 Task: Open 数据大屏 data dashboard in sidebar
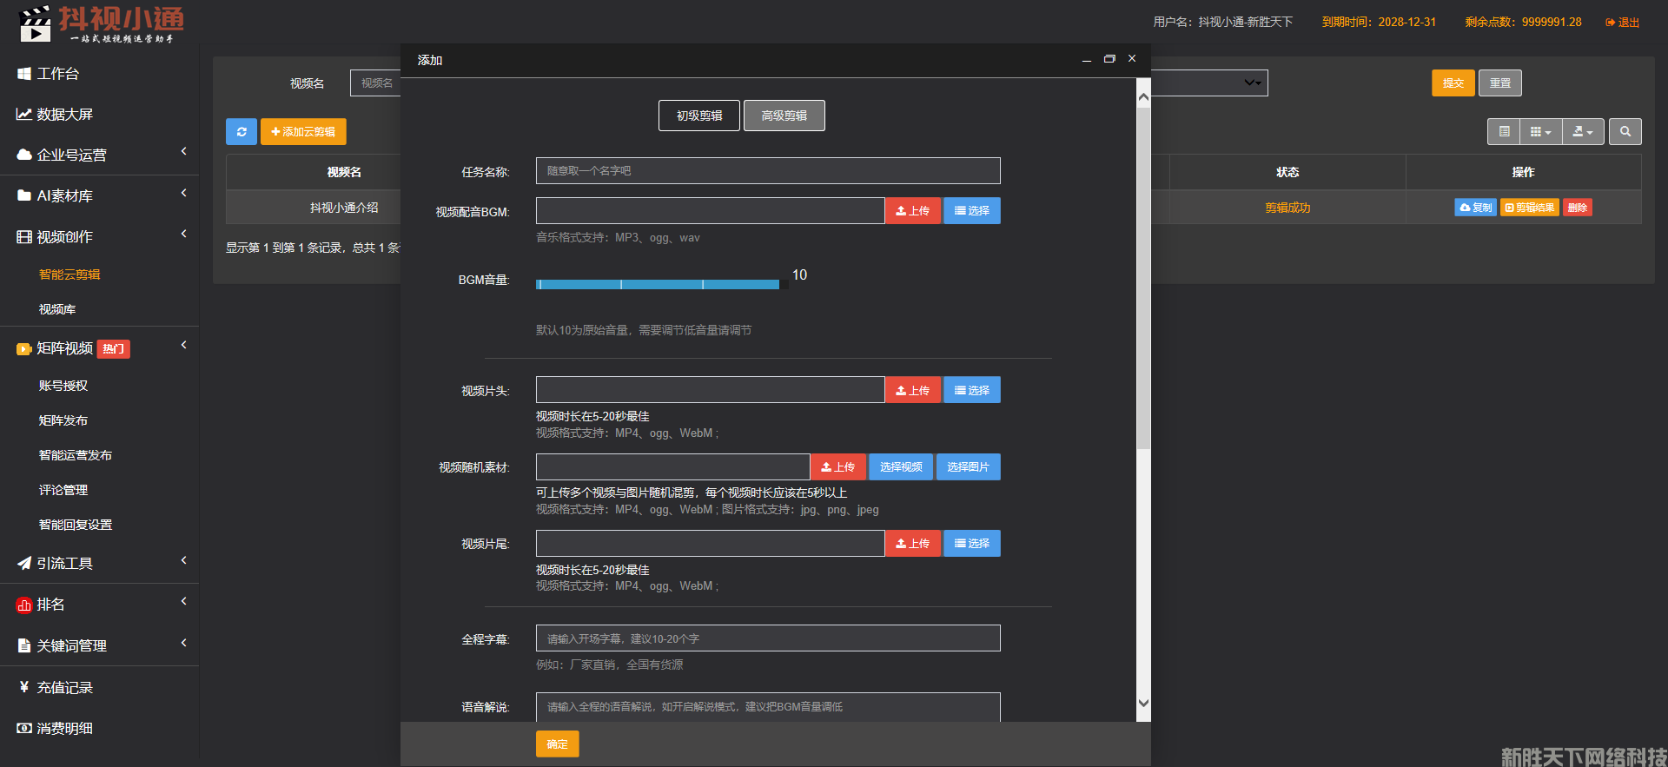(x=64, y=115)
